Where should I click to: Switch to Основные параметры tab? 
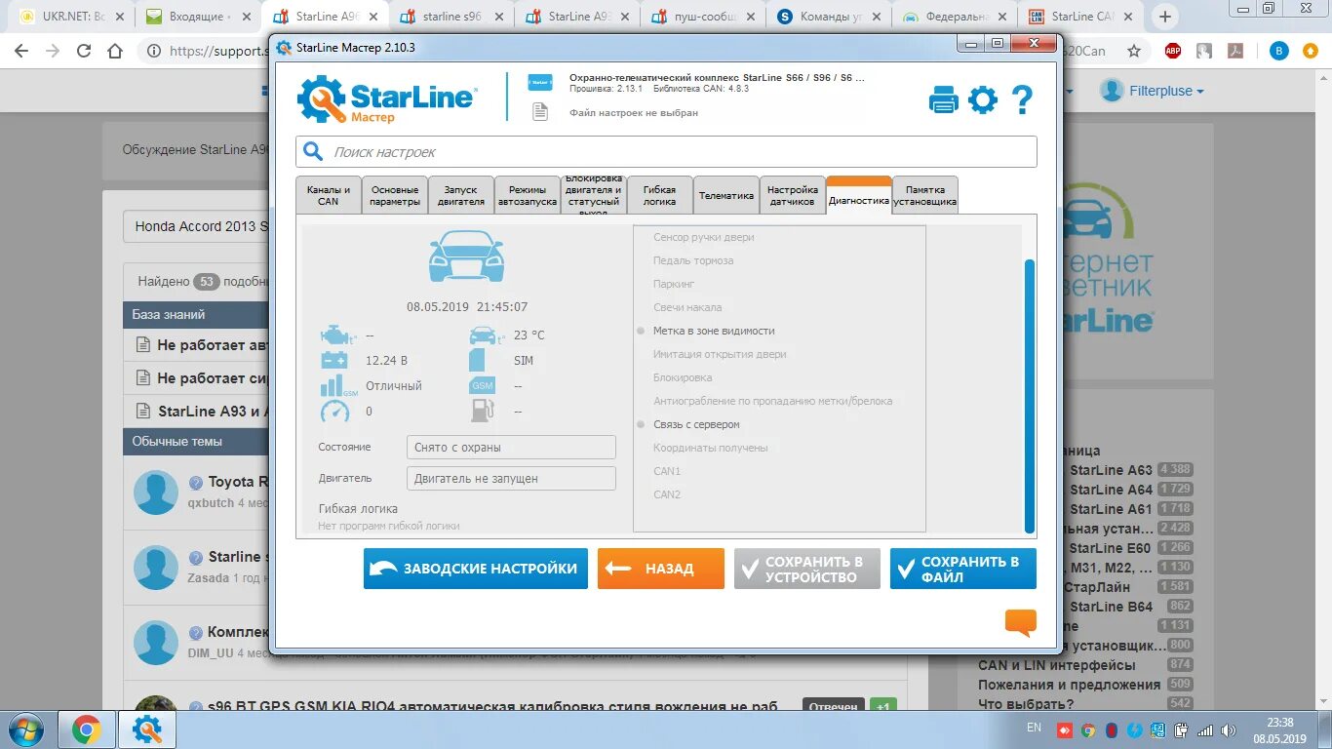pyautogui.click(x=395, y=195)
